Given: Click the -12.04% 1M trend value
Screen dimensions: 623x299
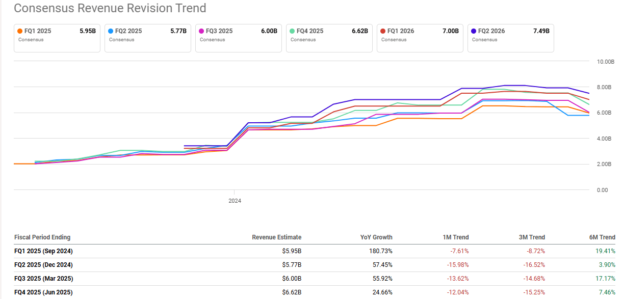Looking at the screenshot, I should [458, 292].
